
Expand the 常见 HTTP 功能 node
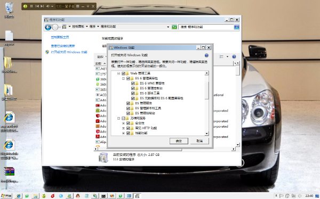point(124,128)
